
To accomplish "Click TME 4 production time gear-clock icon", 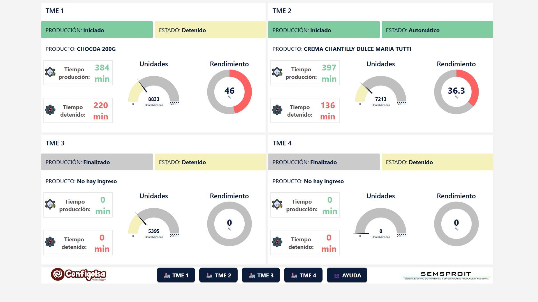I will 277,204.
